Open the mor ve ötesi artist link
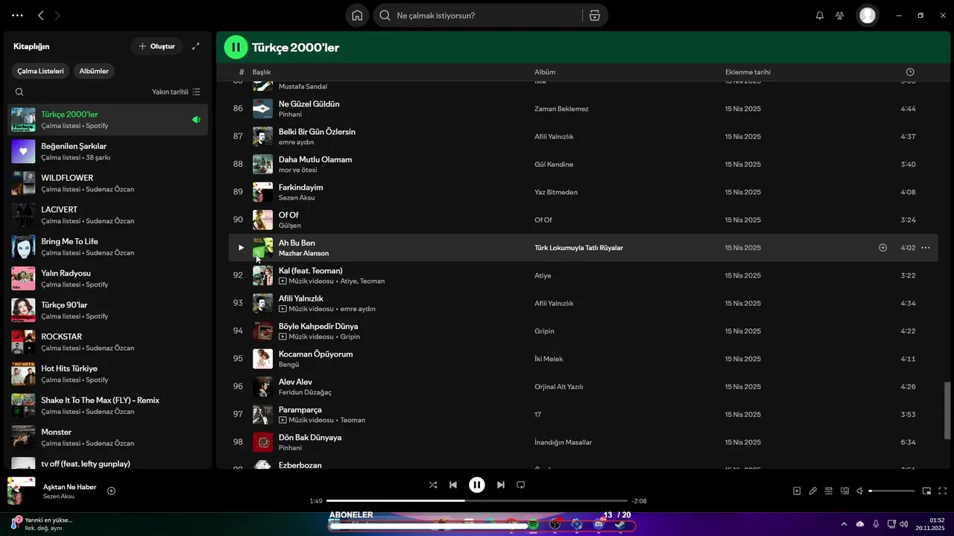Image resolution: width=954 pixels, height=536 pixels. (x=298, y=170)
